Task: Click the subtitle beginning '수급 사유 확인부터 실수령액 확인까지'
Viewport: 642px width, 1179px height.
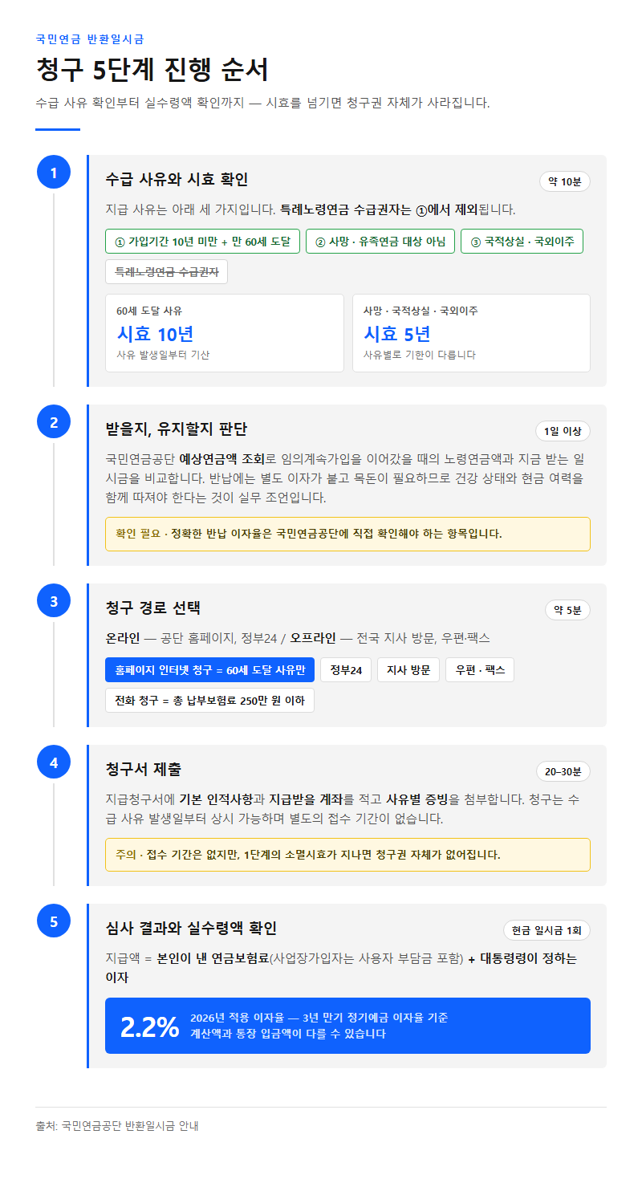Action: [262, 103]
